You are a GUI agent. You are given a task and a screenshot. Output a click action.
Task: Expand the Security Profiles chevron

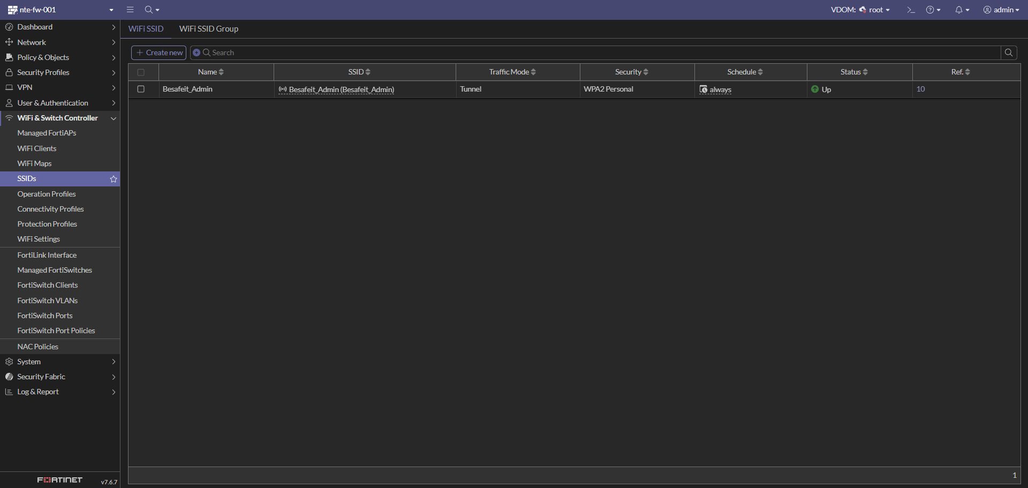tap(114, 72)
